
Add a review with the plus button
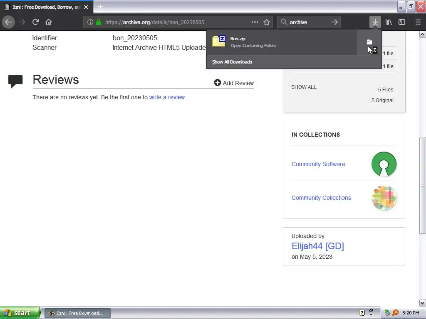click(234, 83)
